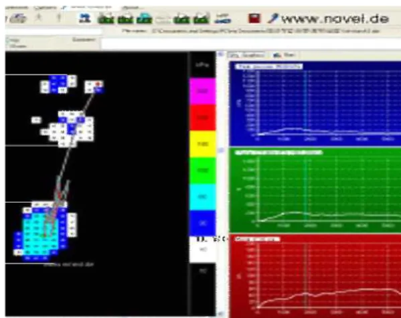Image resolution: width=401 pixels, height=318 pixels.
Task: Click the green force graph
Action: 315,190
